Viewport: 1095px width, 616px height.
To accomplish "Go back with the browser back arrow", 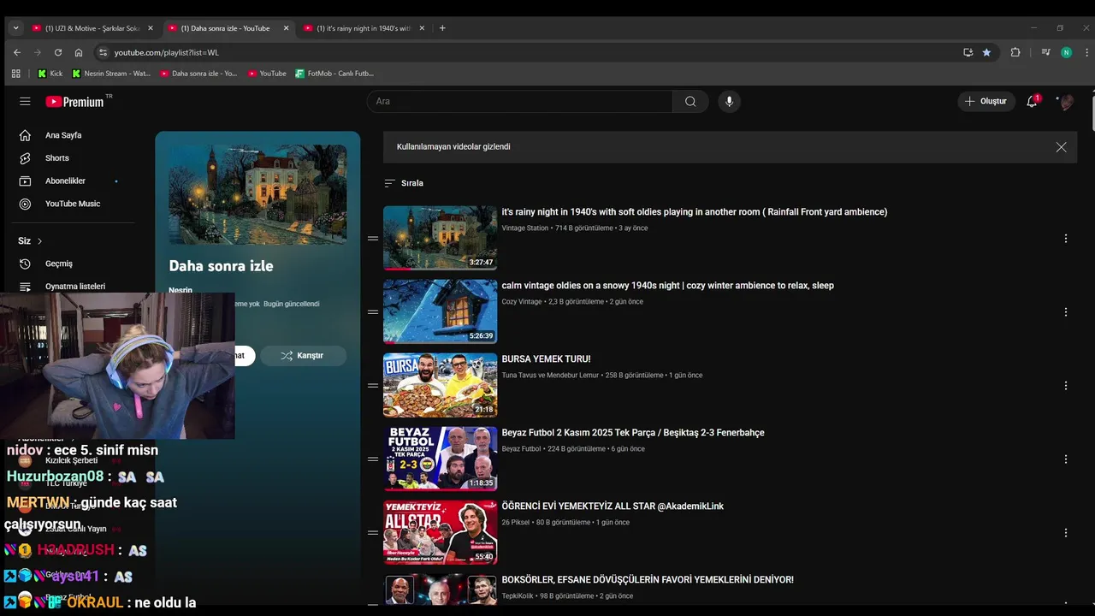I will pos(17,52).
